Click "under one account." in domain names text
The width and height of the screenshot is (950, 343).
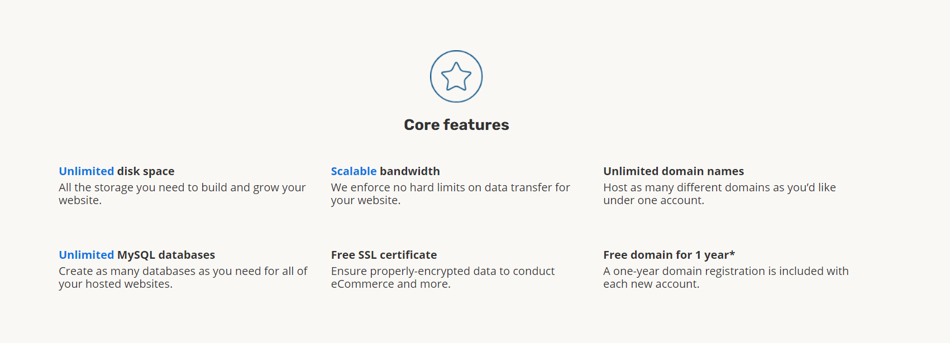pyautogui.click(x=653, y=200)
